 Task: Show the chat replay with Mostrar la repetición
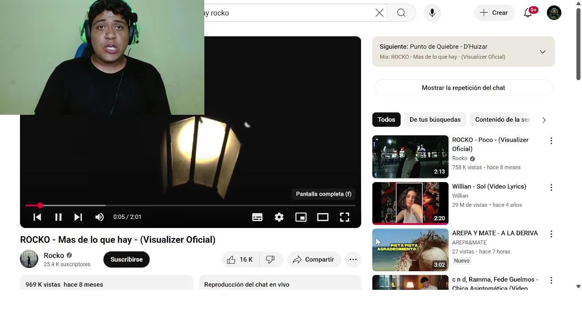pos(463,88)
